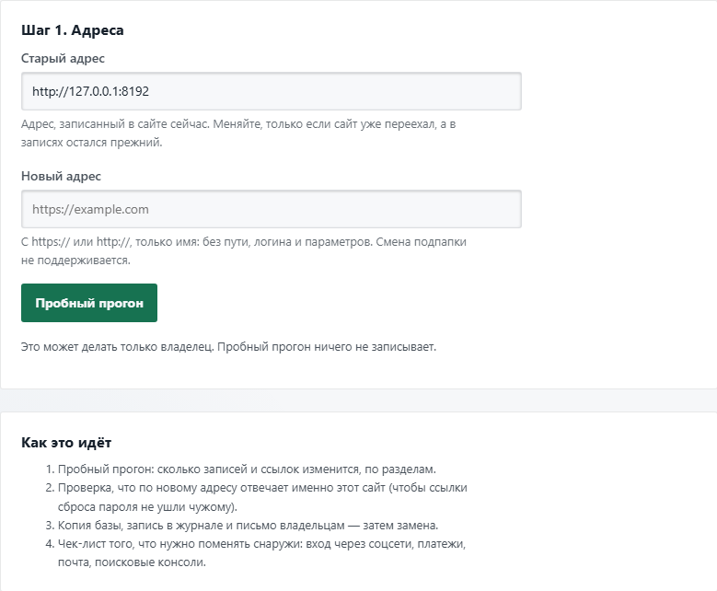Click the 'Новый адрес' label
The height and width of the screenshot is (591, 717).
click(61, 176)
